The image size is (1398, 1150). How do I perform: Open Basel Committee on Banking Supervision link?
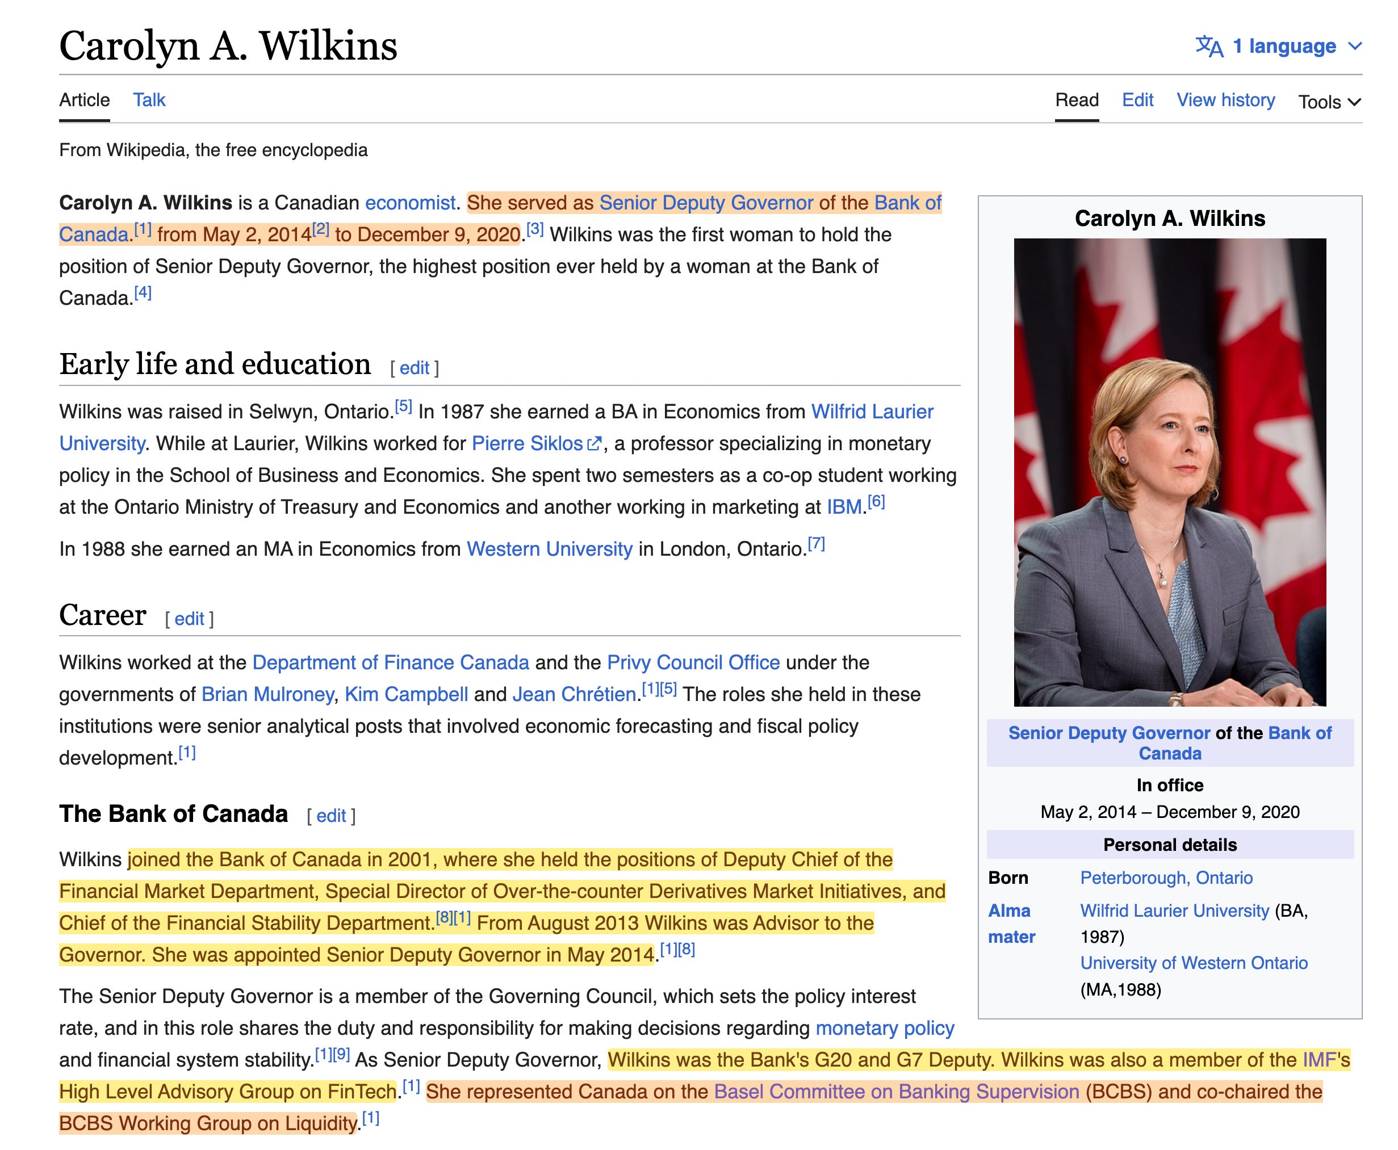pyautogui.click(x=897, y=1092)
